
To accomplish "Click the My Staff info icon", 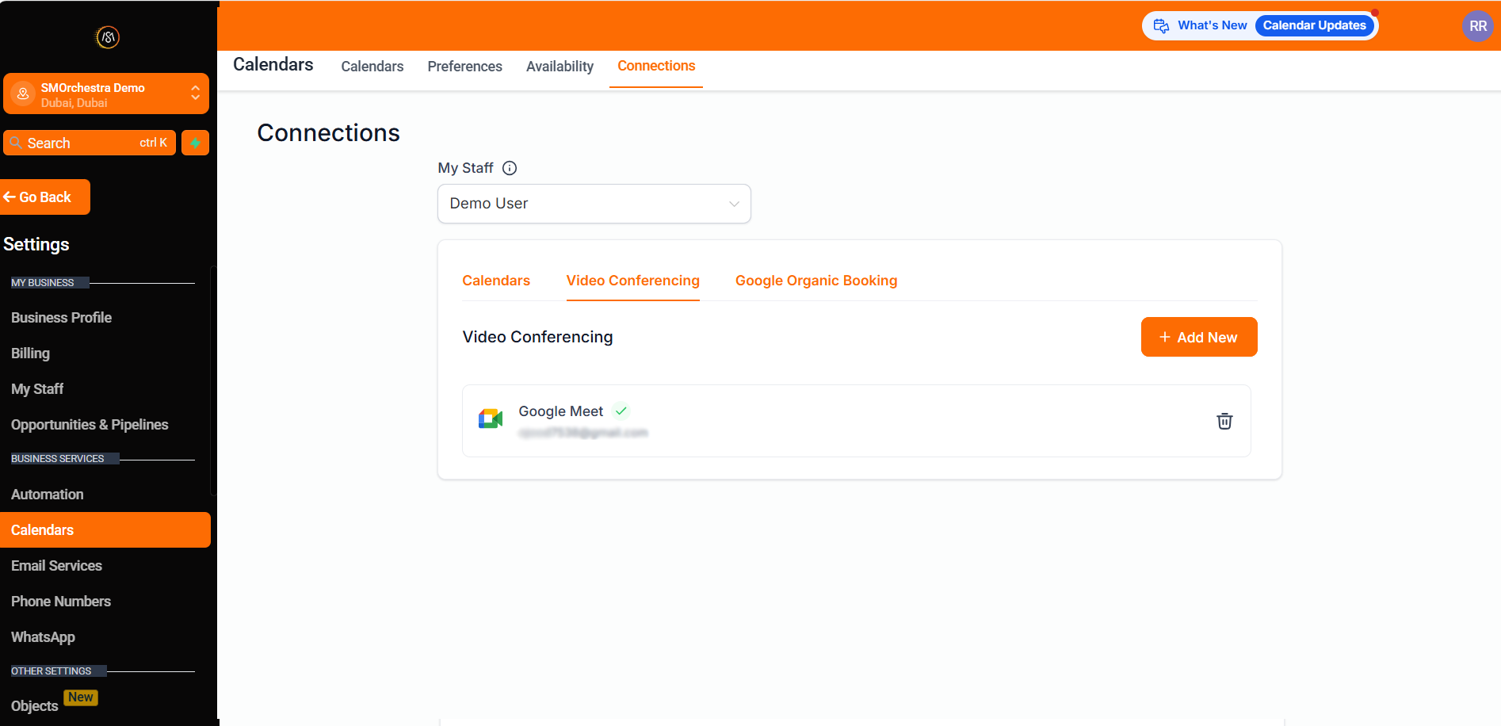I will [510, 168].
